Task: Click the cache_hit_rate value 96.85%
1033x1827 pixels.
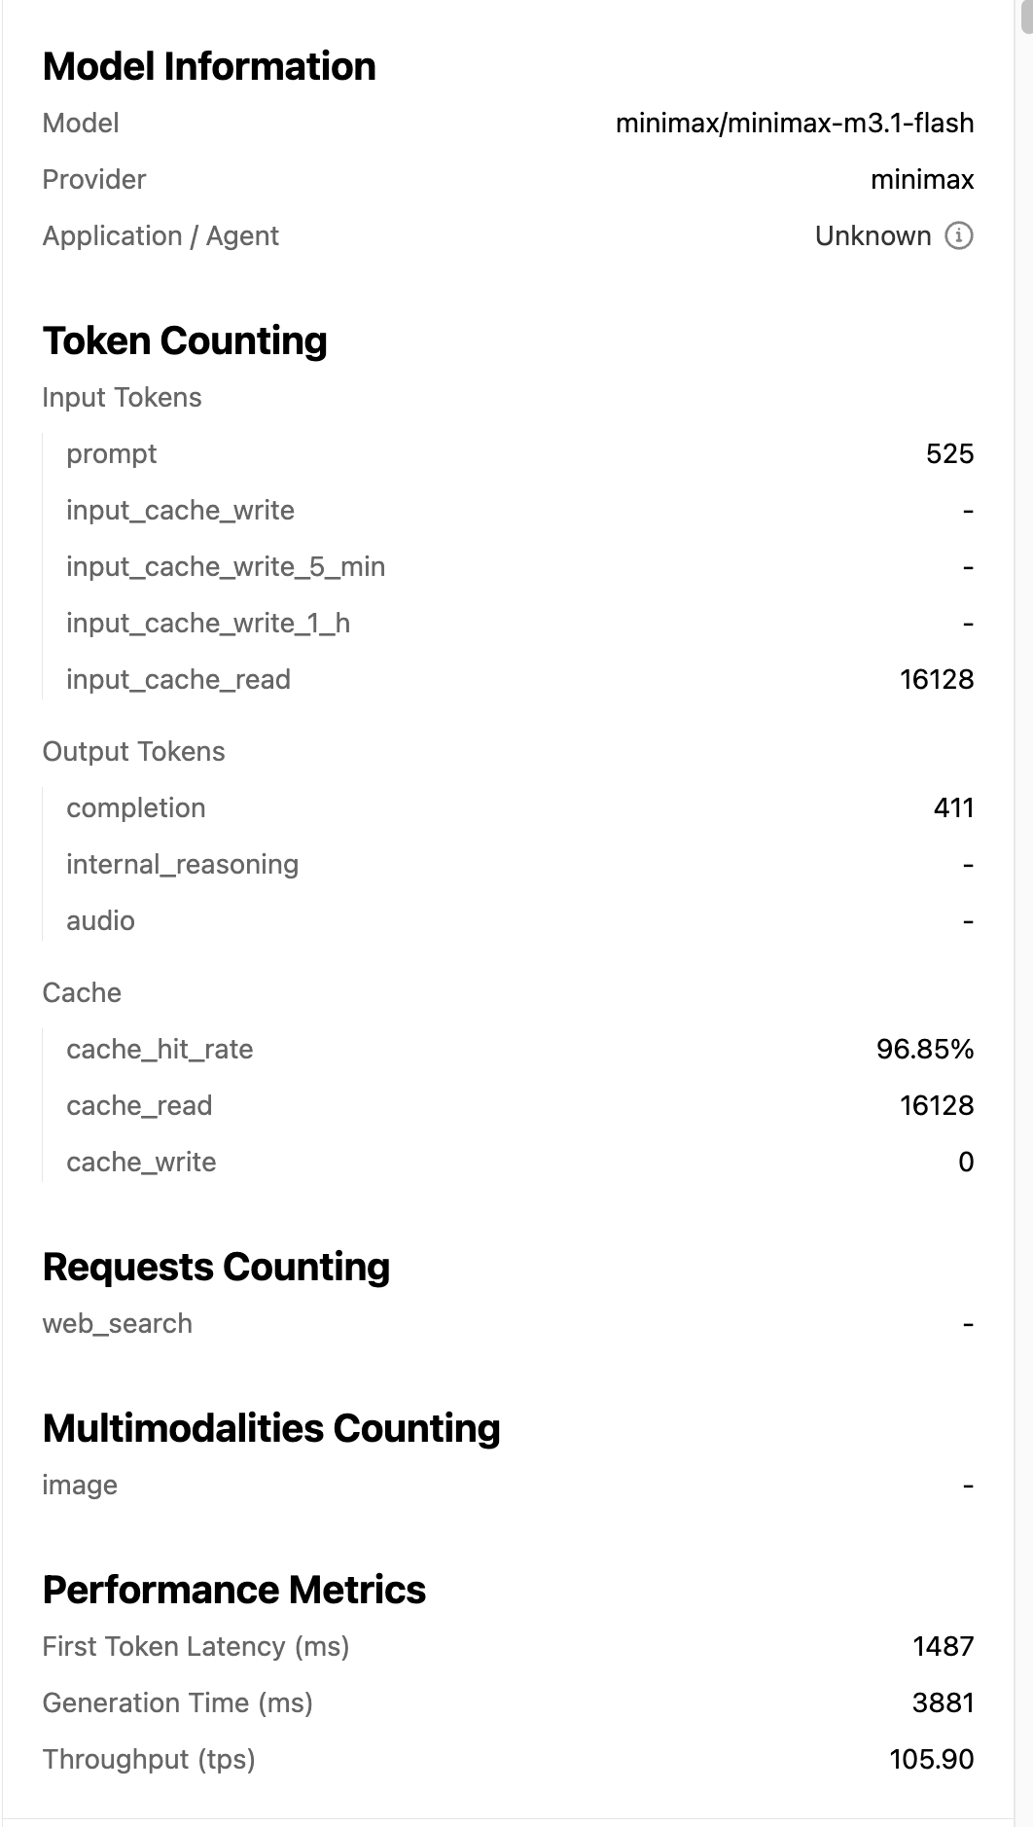Action: (x=925, y=1050)
